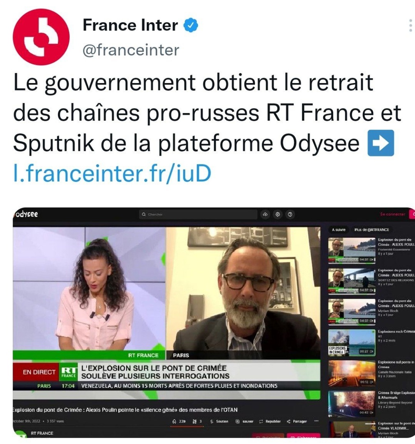The height and width of the screenshot is (444, 415).
Task: Open the France Inter profile avatar
Action: pos(41,37)
